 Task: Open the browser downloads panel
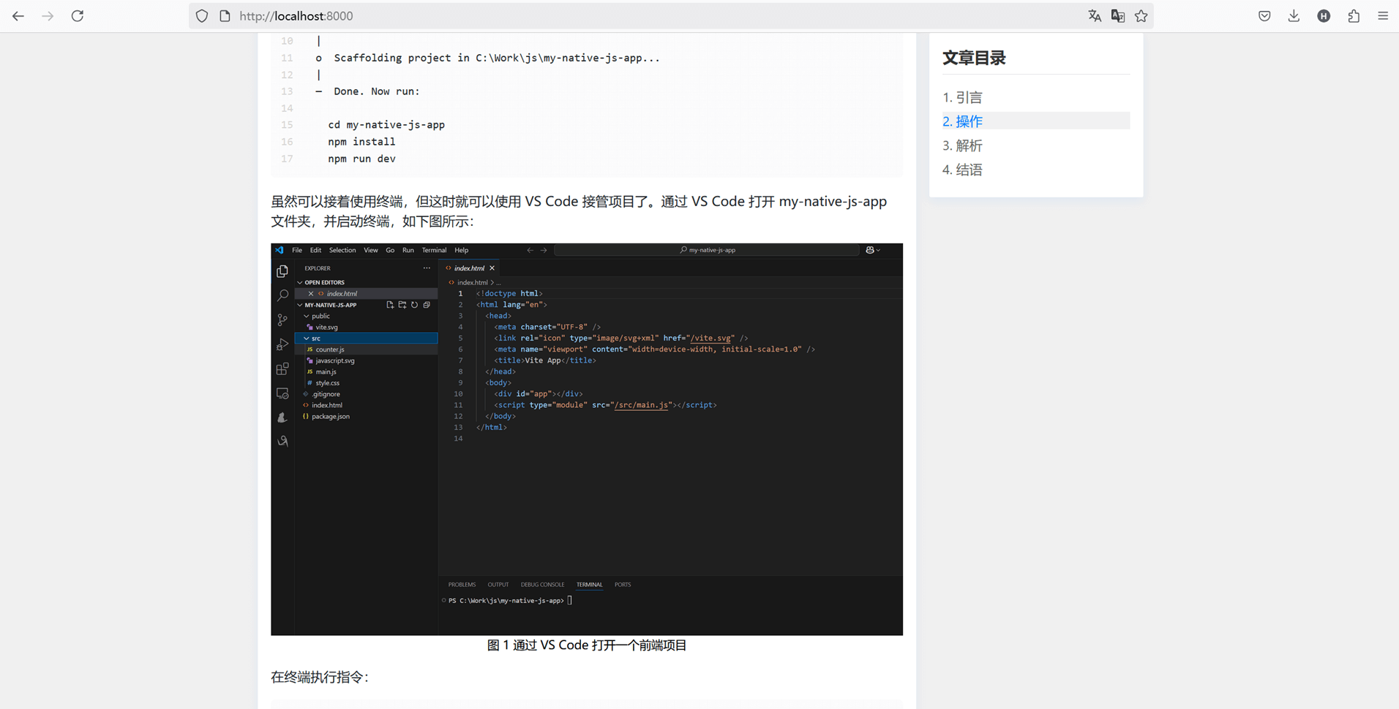[x=1294, y=16]
